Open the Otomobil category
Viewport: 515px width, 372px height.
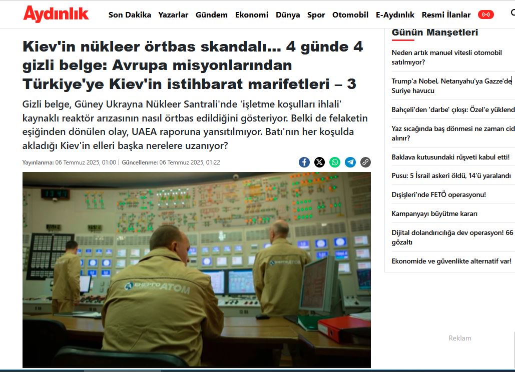tap(350, 14)
